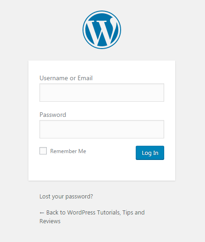Click the Remember Me label text
Viewport: 205px width, 242px height.
tap(68, 151)
